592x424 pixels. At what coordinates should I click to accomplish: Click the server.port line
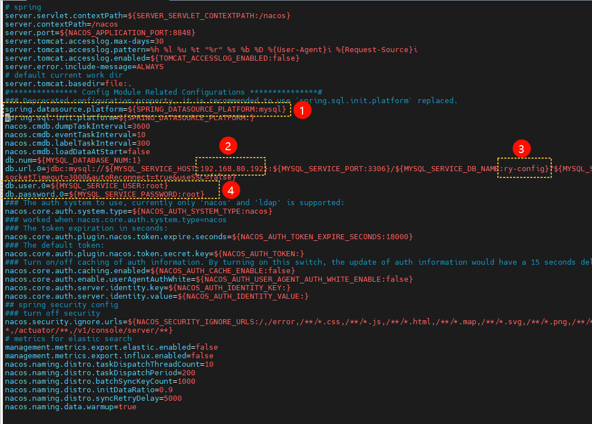point(100,32)
